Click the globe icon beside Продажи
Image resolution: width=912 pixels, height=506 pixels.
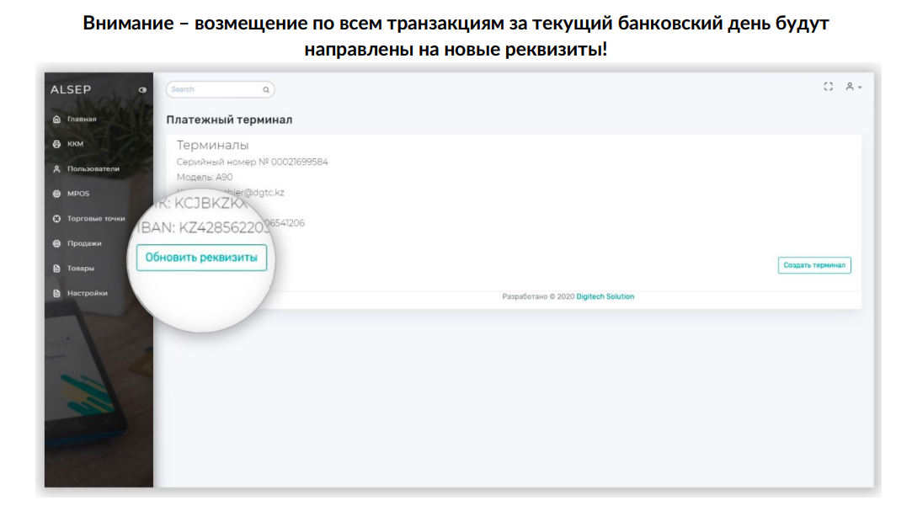pos(56,243)
